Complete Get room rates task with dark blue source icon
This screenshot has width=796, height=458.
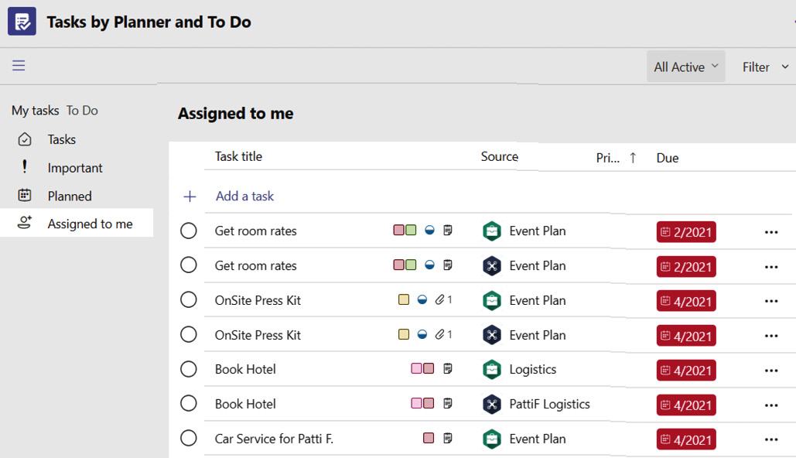click(188, 265)
